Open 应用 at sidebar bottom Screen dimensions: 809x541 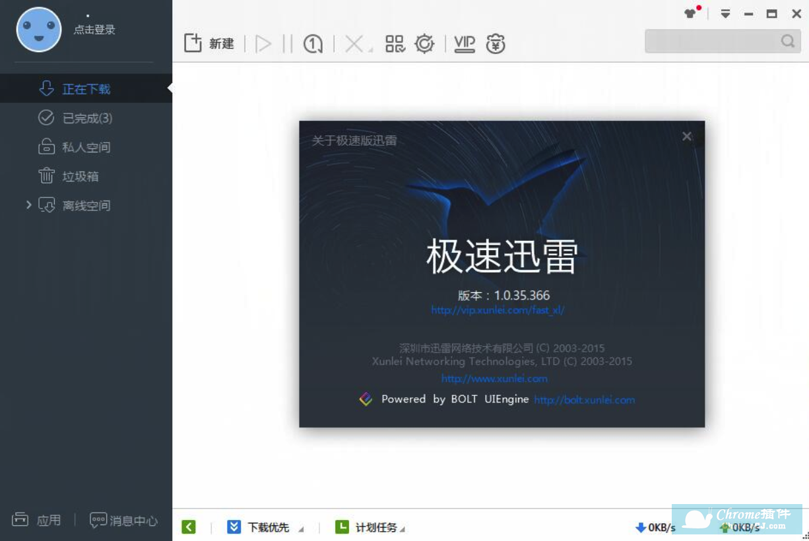[36, 521]
